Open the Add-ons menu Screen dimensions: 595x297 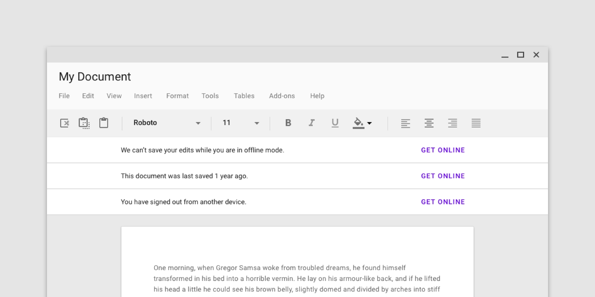pyautogui.click(x=282, y=96)
